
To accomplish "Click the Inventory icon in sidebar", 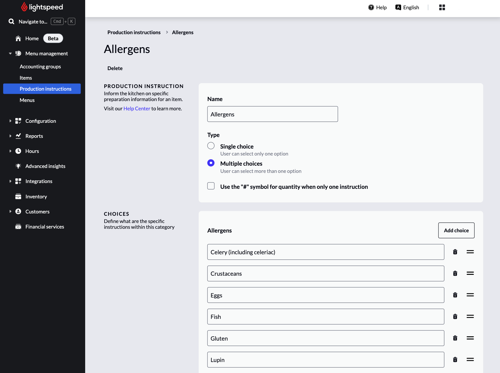I will point(18,196).
